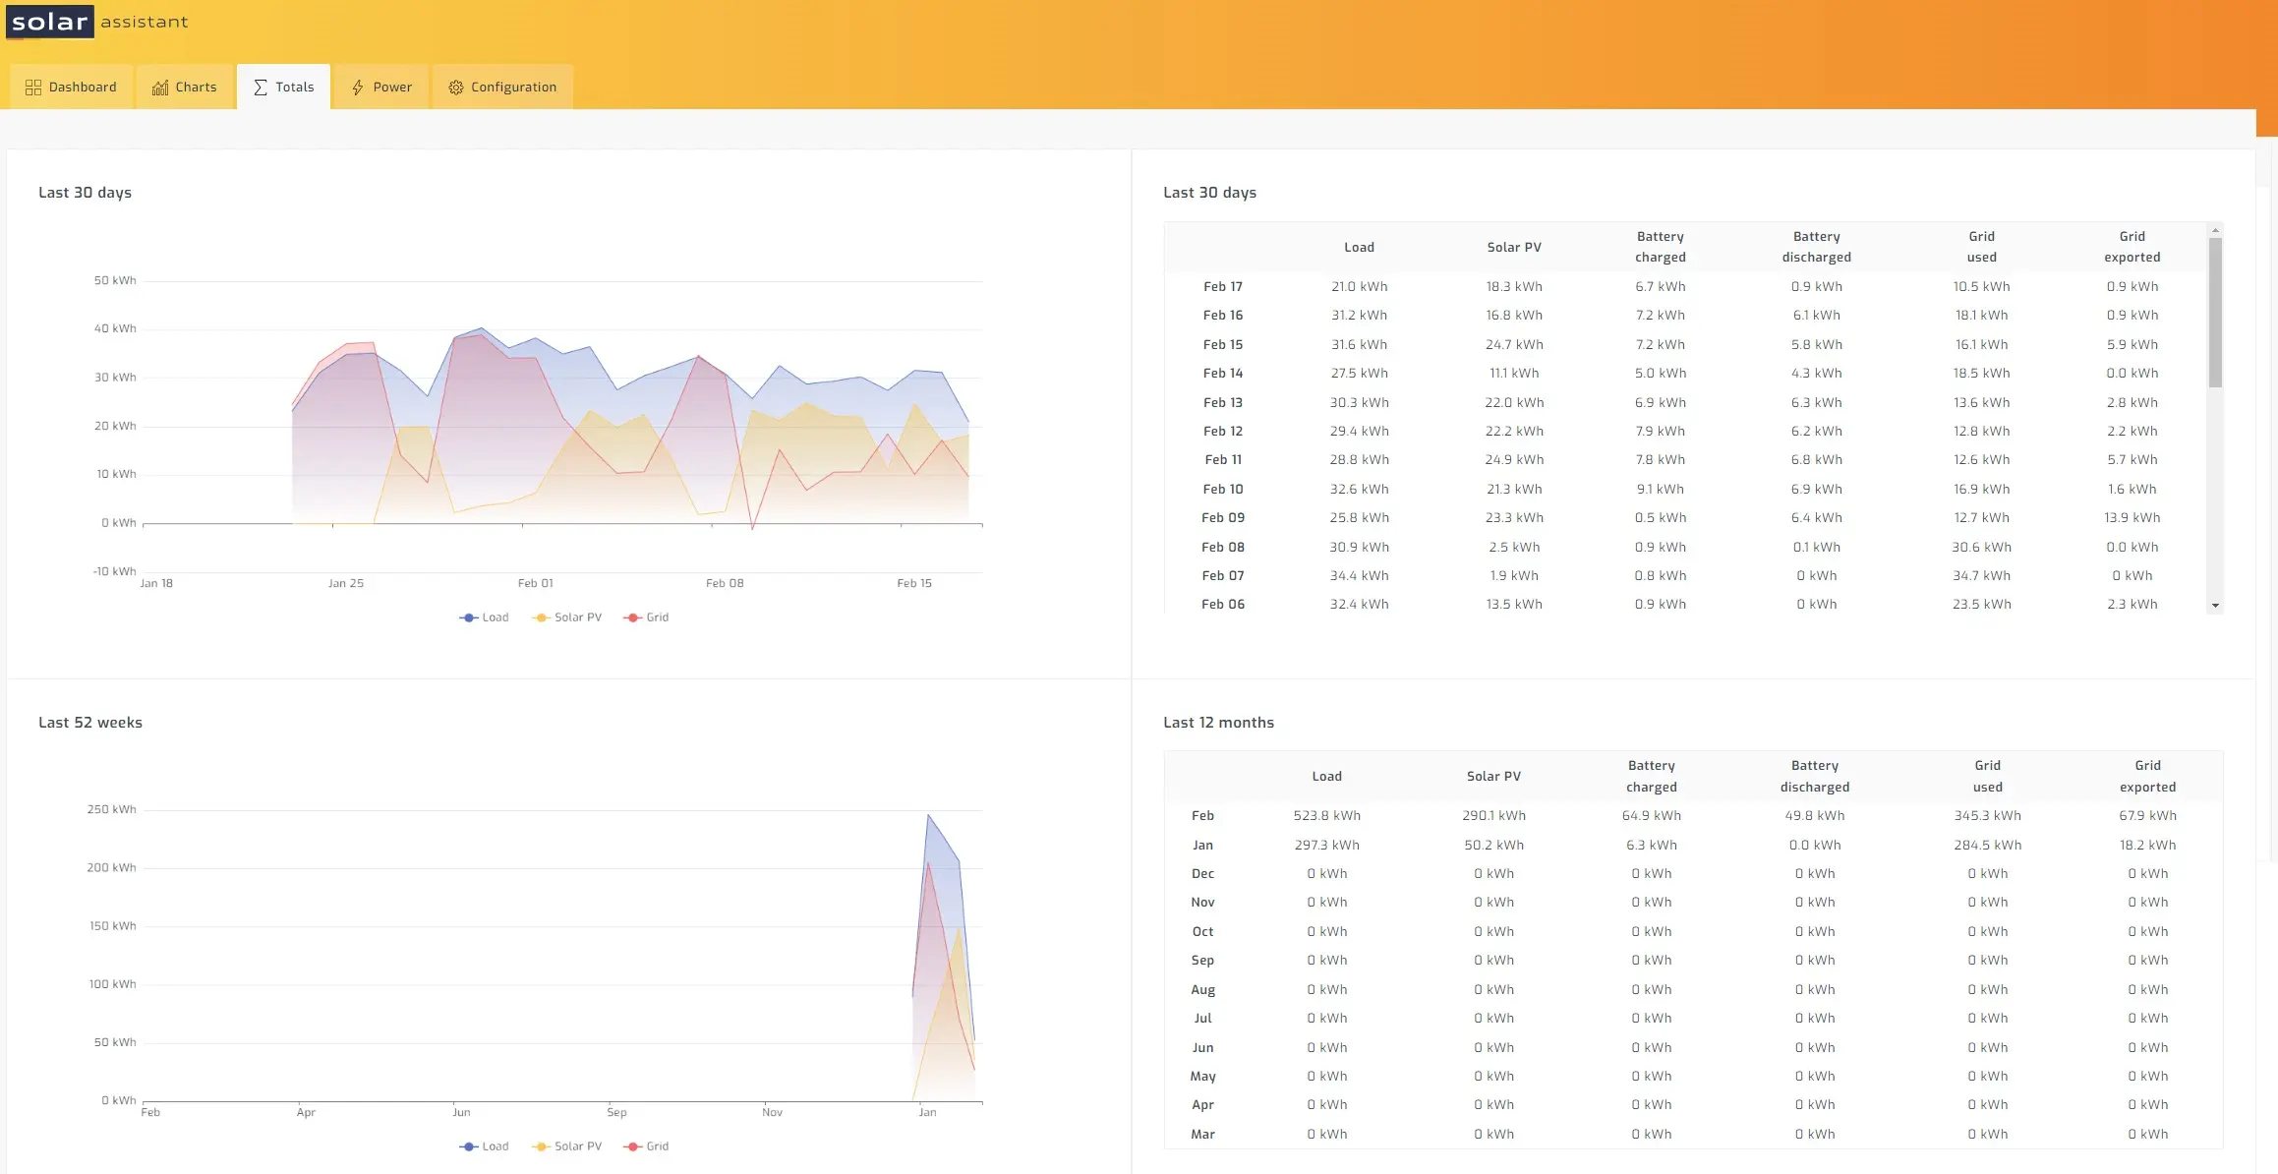Click the Feb row in 12 months table
The height and width of the screenshot is (1174, 2278).
click(1202, 816)
